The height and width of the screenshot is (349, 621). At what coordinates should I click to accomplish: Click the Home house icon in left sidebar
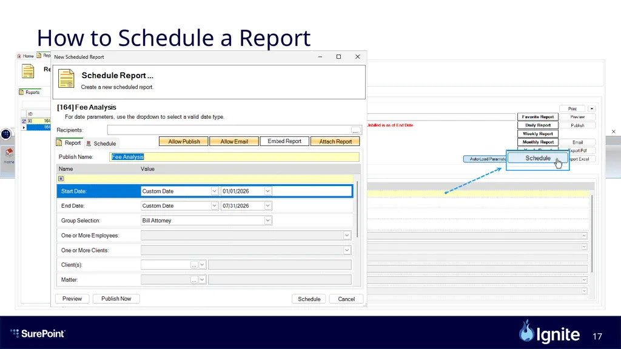8,153
